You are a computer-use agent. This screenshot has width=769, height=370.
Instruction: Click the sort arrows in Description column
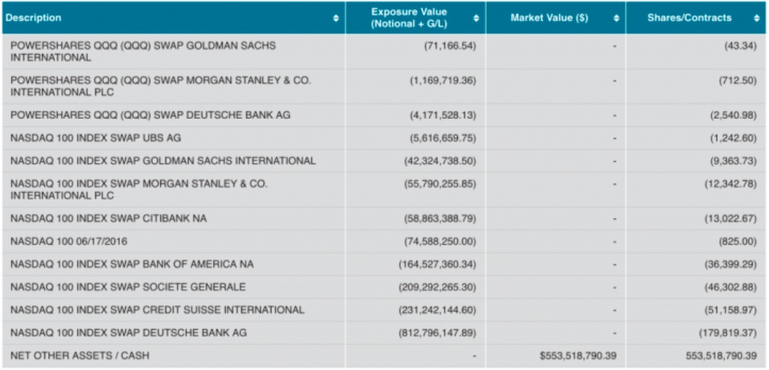[x=336, y=18]
